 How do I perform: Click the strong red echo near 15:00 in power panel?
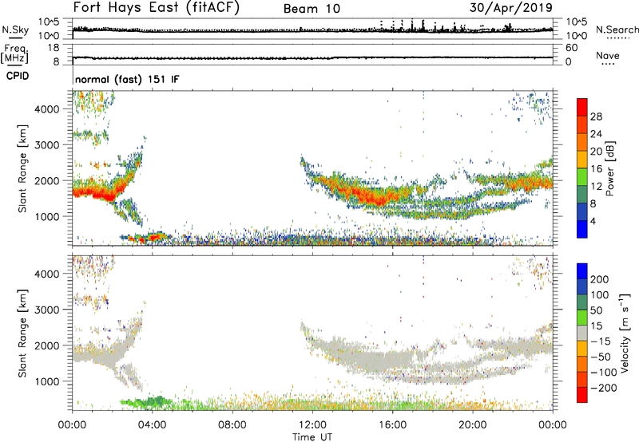coord(377,197)
